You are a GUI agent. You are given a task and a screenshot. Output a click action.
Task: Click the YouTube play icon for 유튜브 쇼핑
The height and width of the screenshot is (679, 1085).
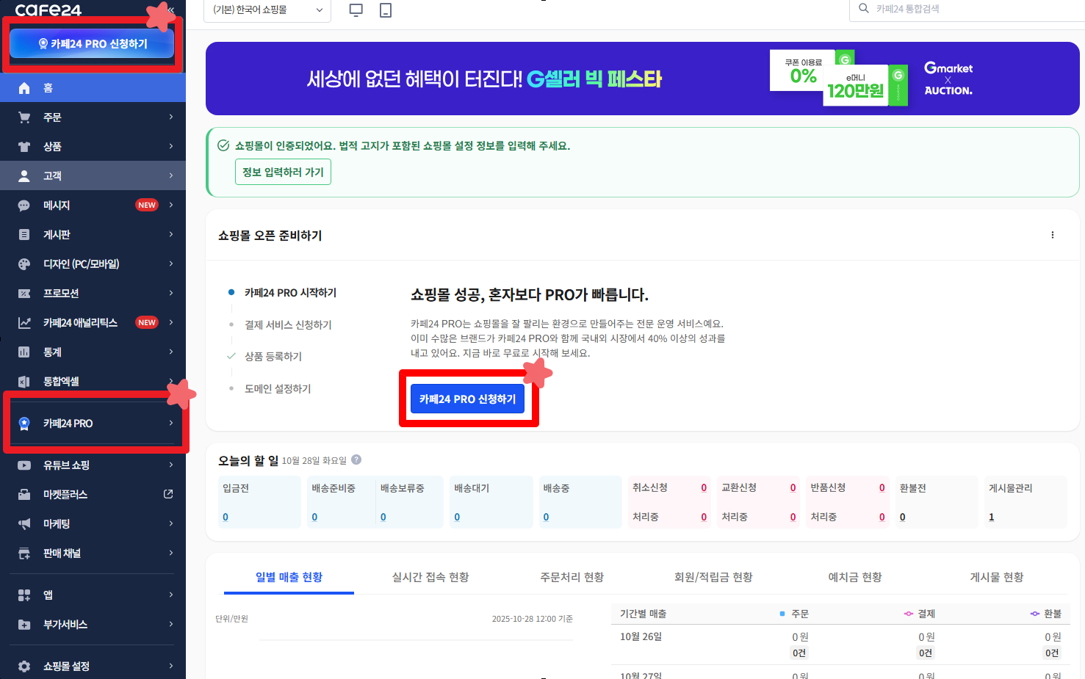point(24,465)
